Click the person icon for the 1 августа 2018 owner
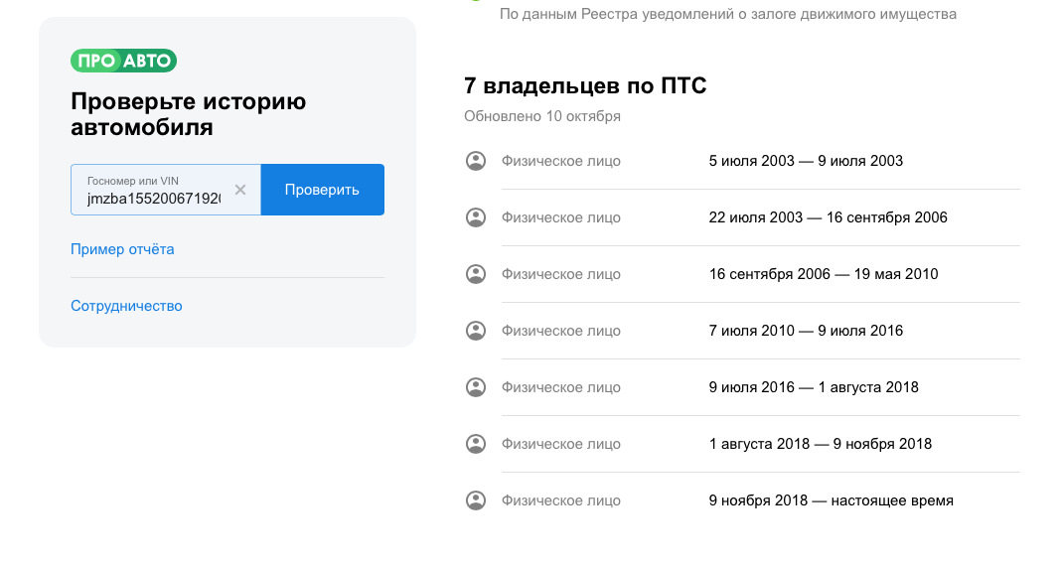The width and height of the screenshot is (1060, 567). click(476, 444)
